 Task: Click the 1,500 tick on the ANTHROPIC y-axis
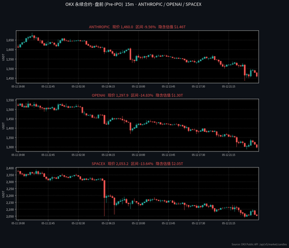coord(10,69)
